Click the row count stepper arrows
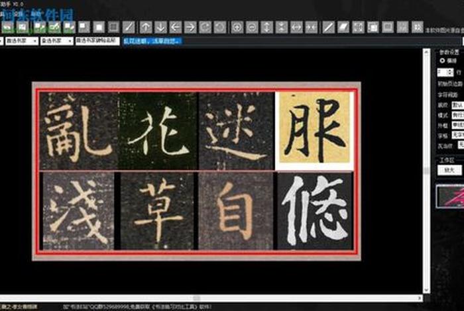 450,71
